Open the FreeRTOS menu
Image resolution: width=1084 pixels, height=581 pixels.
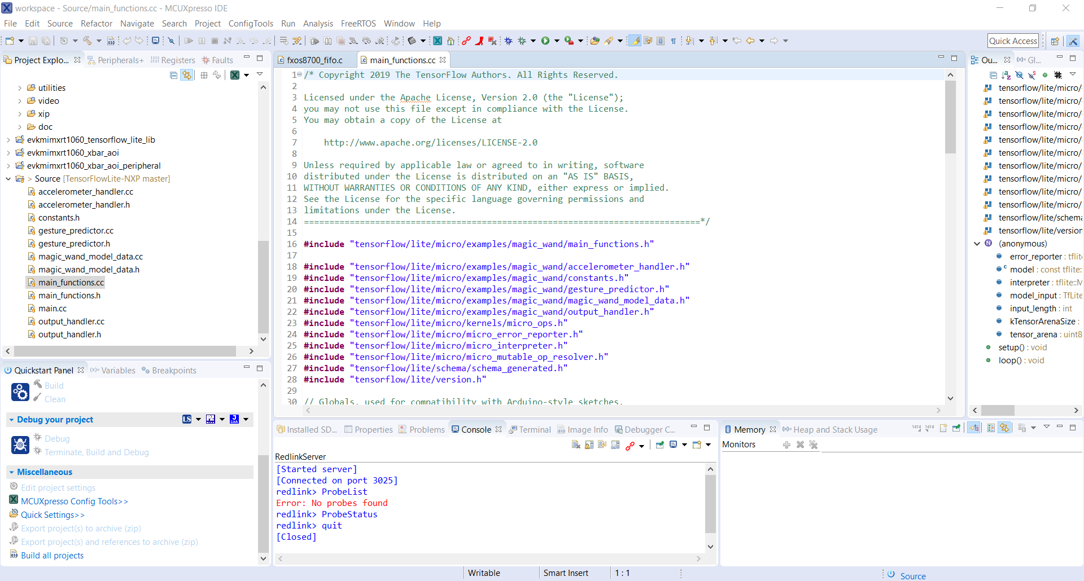coord(359,23)
